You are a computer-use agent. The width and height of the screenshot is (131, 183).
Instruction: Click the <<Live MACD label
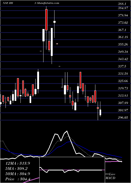pyautogui.click(x=110, y=176)
